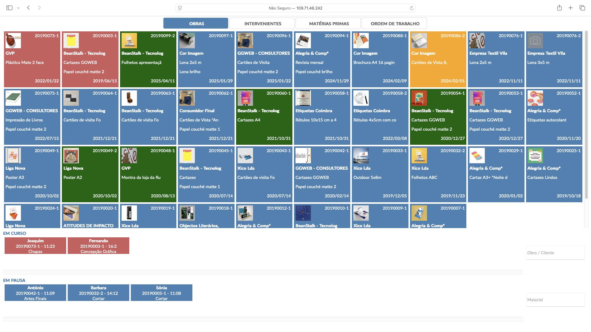This screenshot has height=332, width=591.
Task: Click the page reload icon
Action: tap(411, 8)
